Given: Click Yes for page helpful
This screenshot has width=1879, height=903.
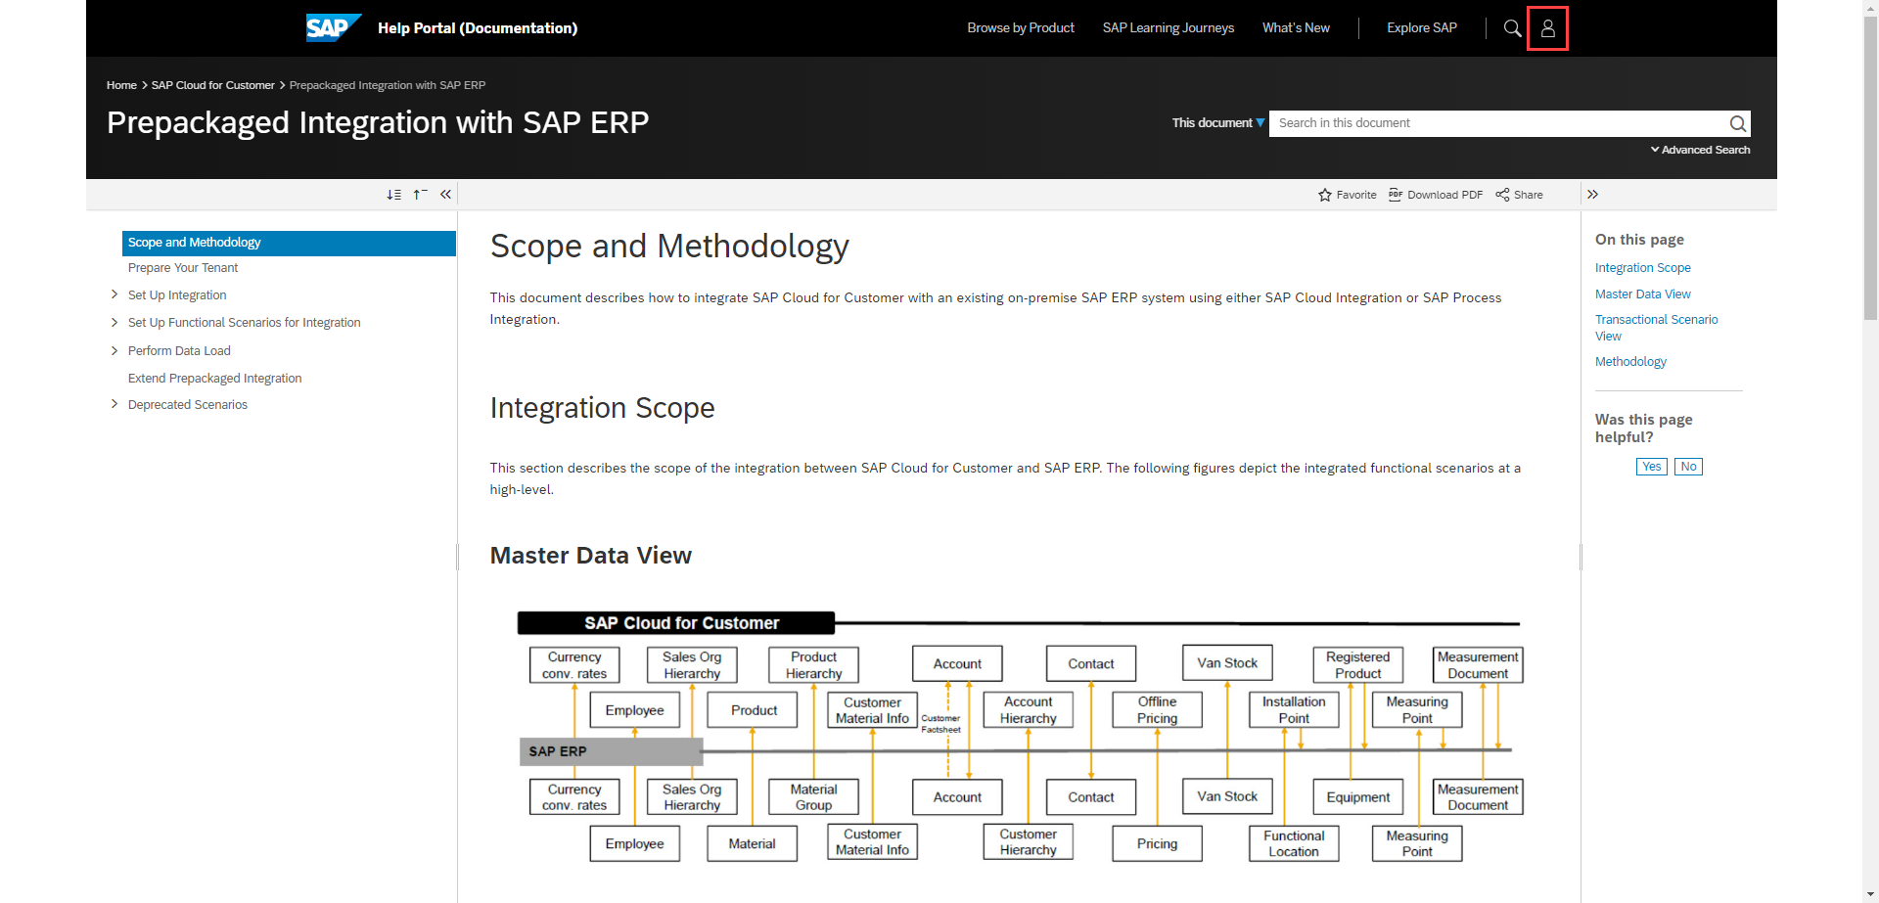Looking at the screenshot, I should 1651,467.
